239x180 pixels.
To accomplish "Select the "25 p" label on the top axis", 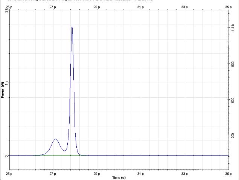I will pyautogui.click(x=9, y=7).
